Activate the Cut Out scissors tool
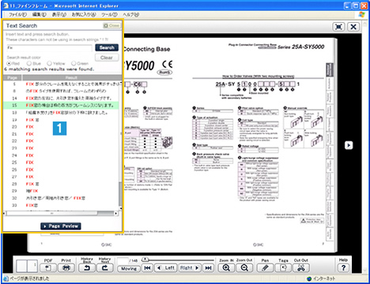370x284 pixels. coord(301,268)
